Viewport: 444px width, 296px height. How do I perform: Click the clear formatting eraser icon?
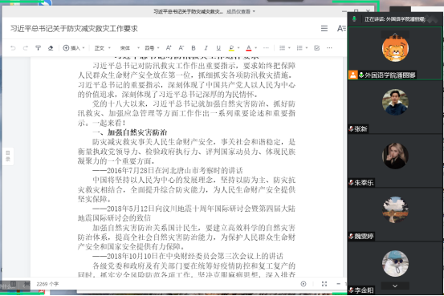(x=51, y=48)
